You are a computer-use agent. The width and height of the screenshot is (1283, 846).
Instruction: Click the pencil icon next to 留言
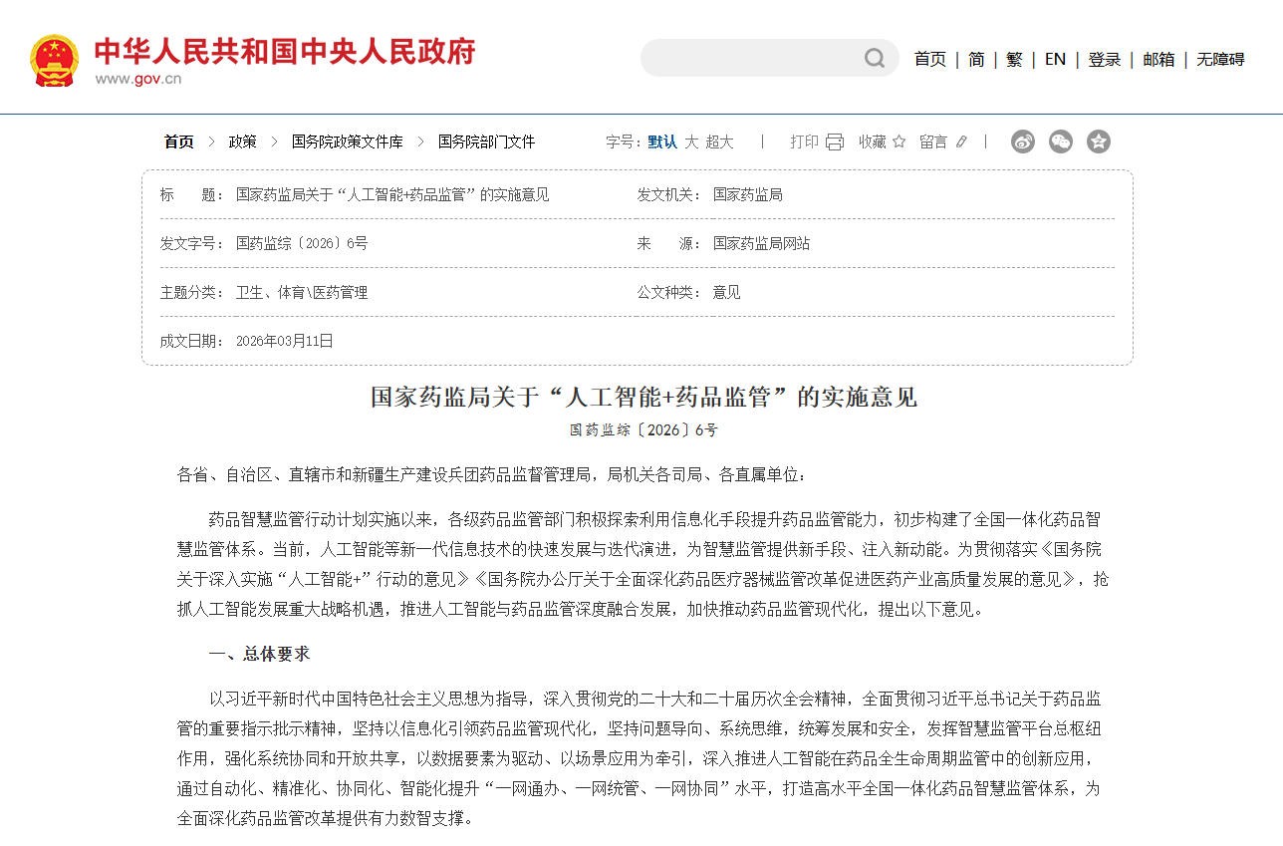[961, 141]
